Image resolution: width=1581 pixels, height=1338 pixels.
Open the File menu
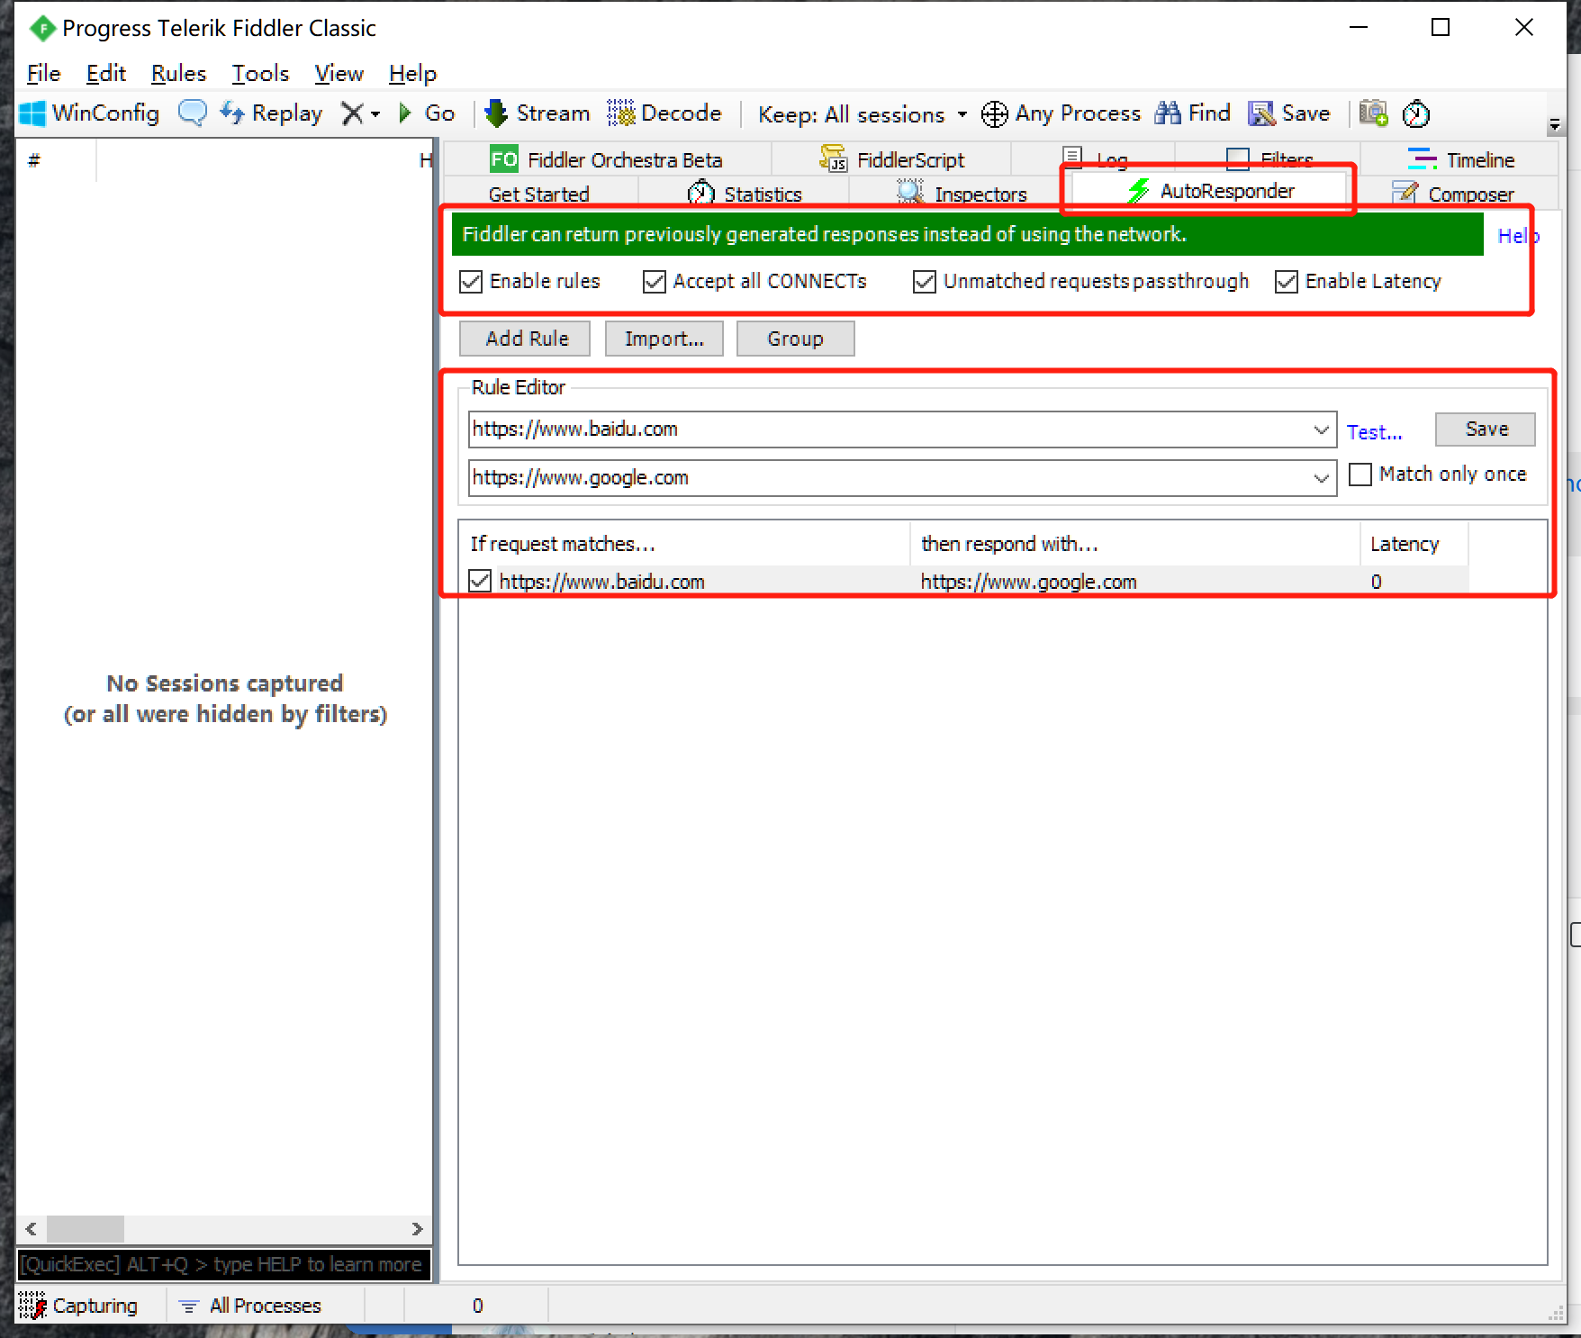pyautogui.click(x=43, y=74)
